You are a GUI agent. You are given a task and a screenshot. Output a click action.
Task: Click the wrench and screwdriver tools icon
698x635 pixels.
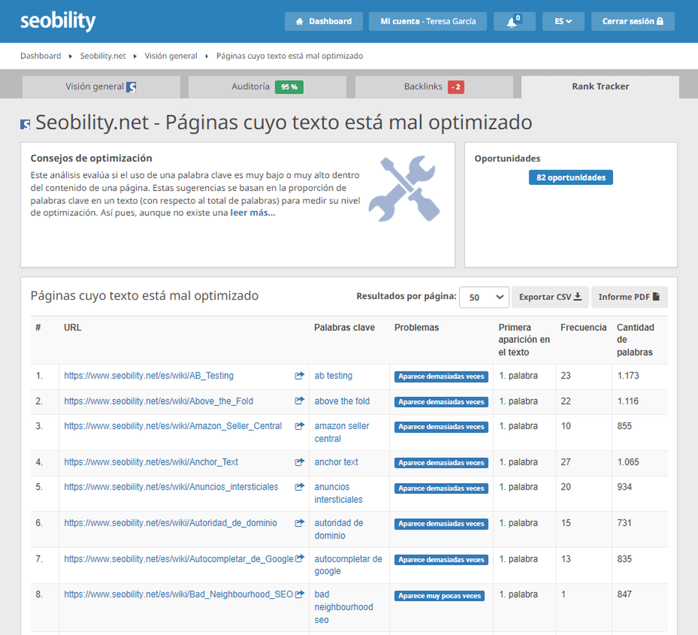[x=404, y=189]
